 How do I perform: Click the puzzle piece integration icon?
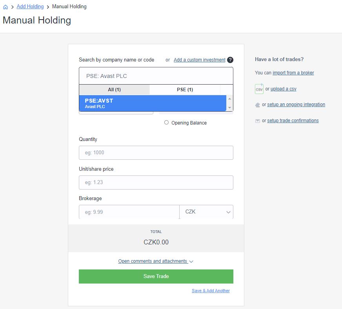coord(258,105)
